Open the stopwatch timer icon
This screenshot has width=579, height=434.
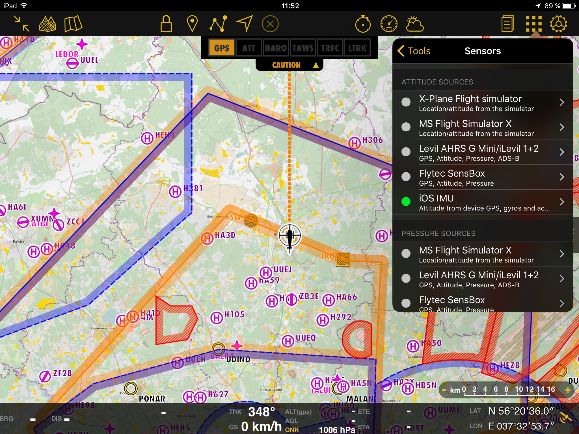363,24
